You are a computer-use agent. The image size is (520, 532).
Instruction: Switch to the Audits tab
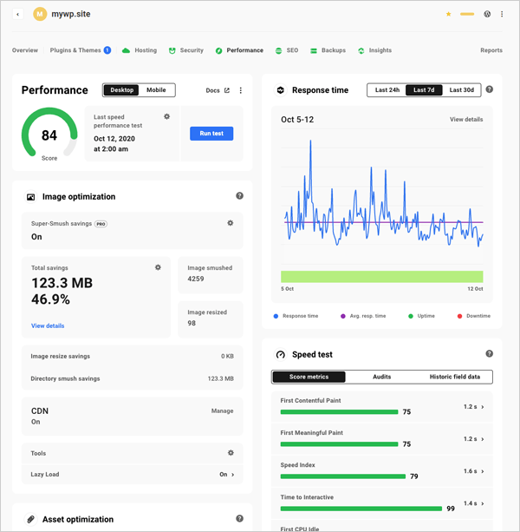(381, 377)
